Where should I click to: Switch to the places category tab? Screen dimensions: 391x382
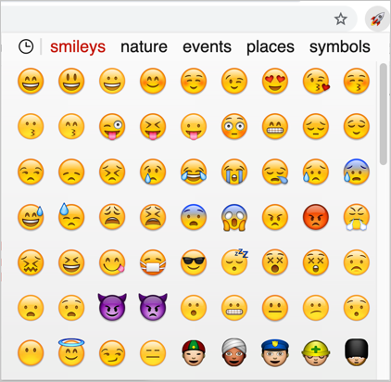pyautogui.click(x=271, y=47)
